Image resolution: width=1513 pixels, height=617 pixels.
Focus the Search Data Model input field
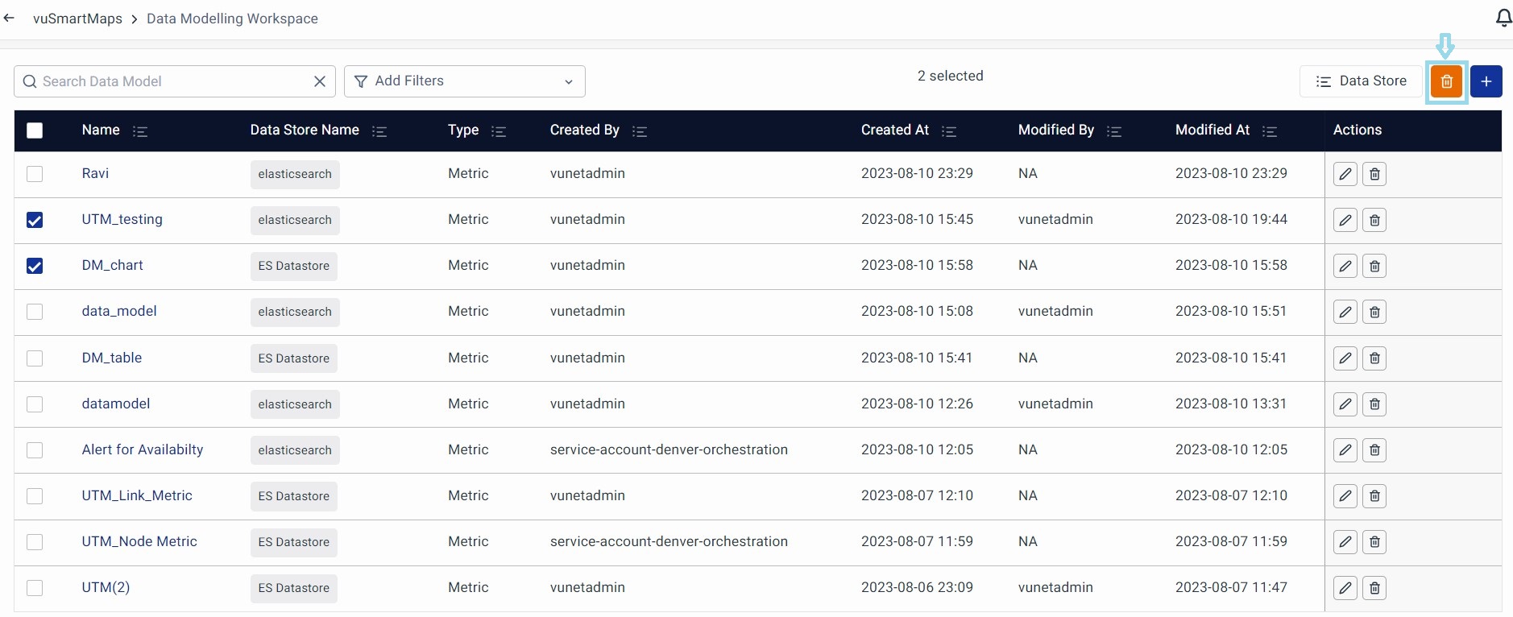[173, 81]
